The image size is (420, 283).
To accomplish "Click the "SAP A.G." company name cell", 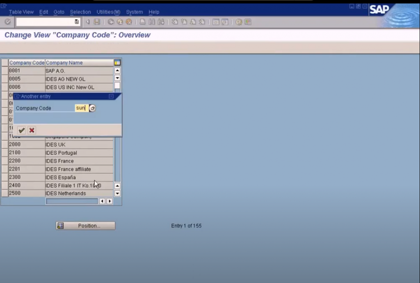I will [x=79, y=71].
